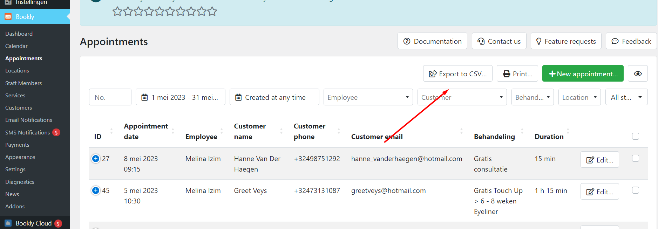
Task: Open the Instellingen WordPress menu item
Action: click(x=31, y=2)
